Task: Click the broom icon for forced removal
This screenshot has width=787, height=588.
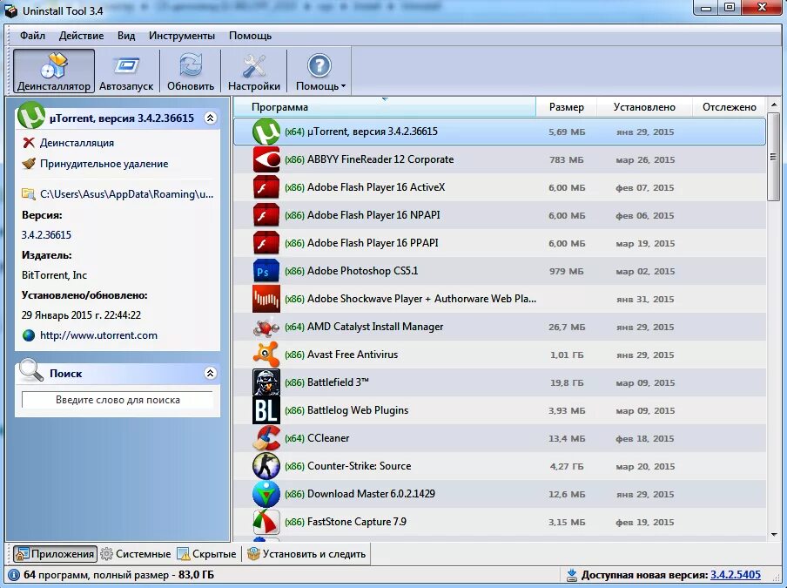Action: tap(29, 163)
